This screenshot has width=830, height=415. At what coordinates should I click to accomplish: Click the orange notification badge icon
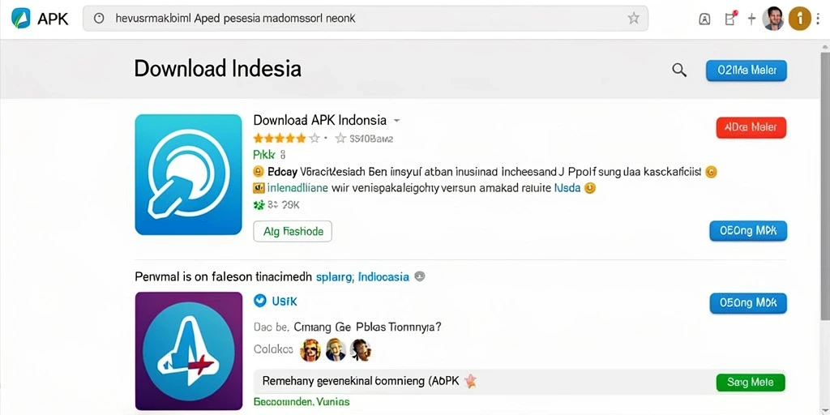tap(799, 19)
